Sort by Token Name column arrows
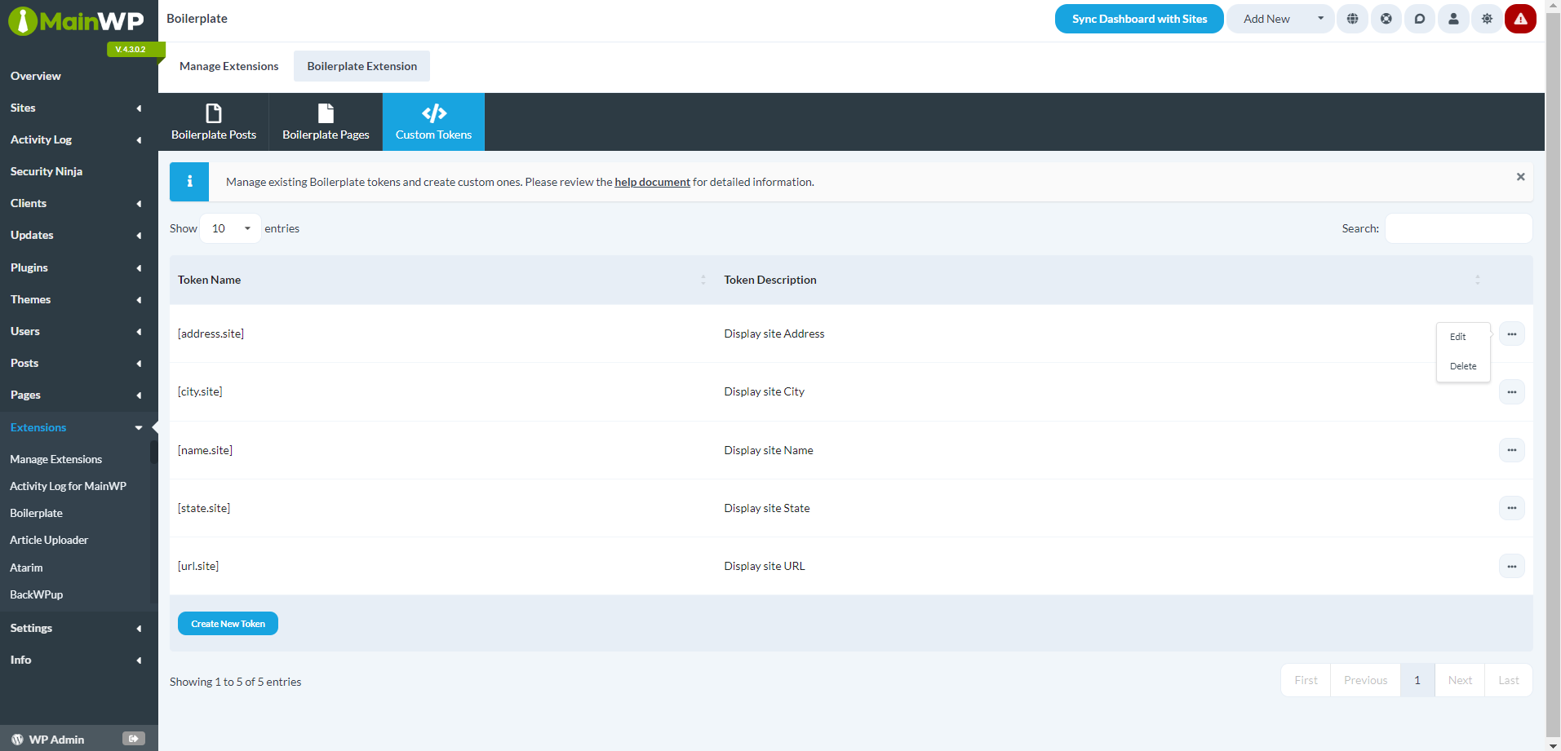Viewport: 1561px width, 751px height. [703, 280]
